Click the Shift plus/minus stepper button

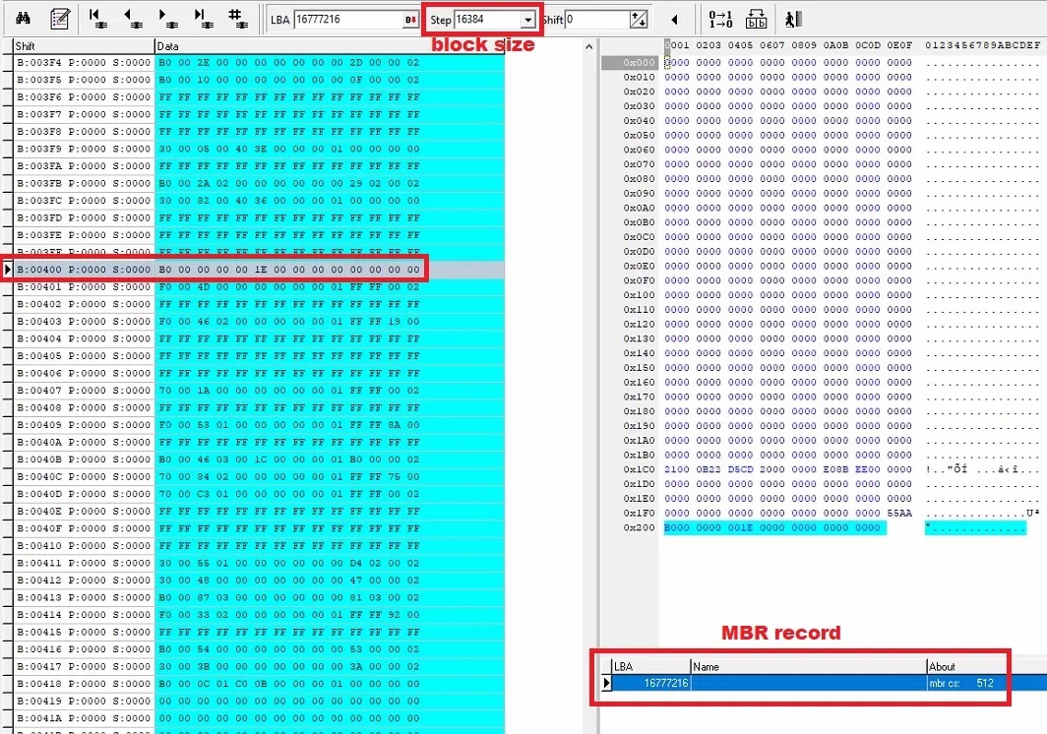(x=639, y=20)
